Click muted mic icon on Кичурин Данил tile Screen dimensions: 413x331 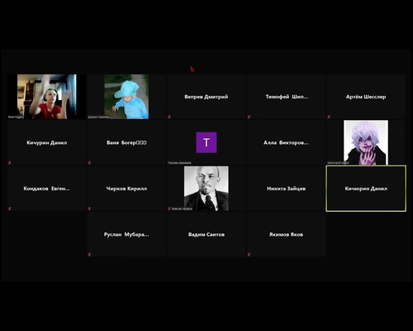click(10, 163)
